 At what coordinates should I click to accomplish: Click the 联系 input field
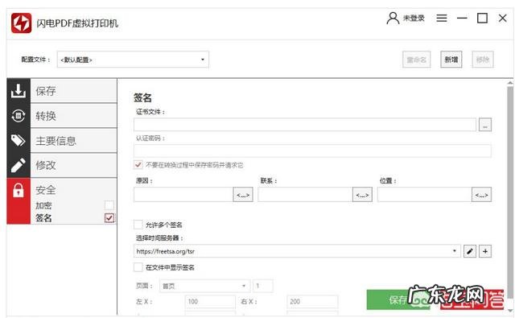(x=305, y=195)
